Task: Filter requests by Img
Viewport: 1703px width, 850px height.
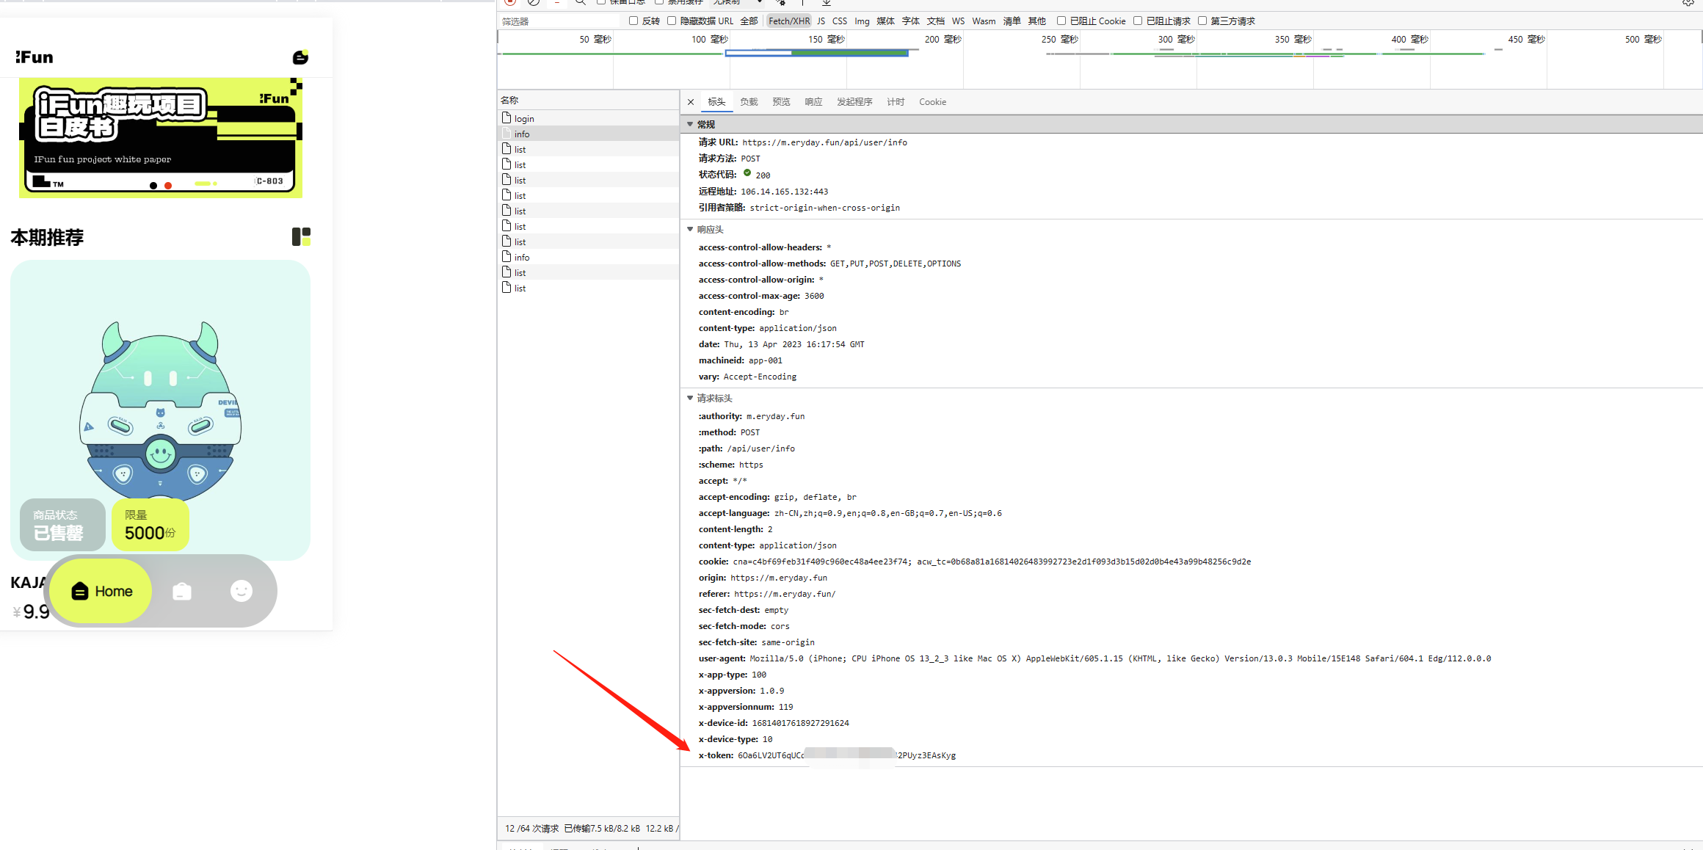Action: pyautogui.click(x=862, y=21)
